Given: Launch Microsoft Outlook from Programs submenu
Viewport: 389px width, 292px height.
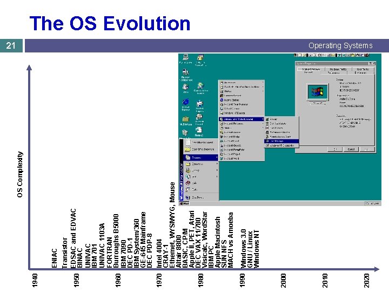Looking at the screenshot, I should (x=242, y=145).
